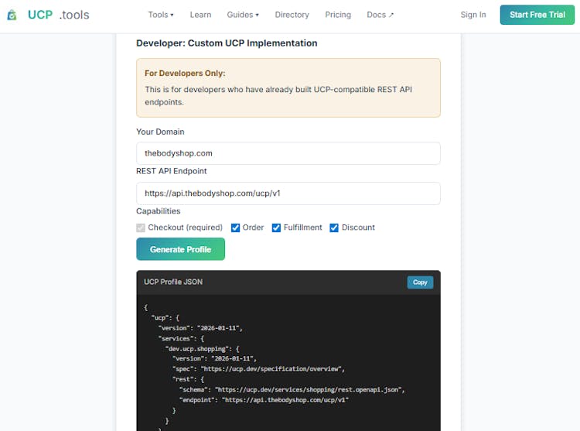Click Sign In
Image resolution: width=580 pixels, height=431 pixels.
tap(473, 15)
